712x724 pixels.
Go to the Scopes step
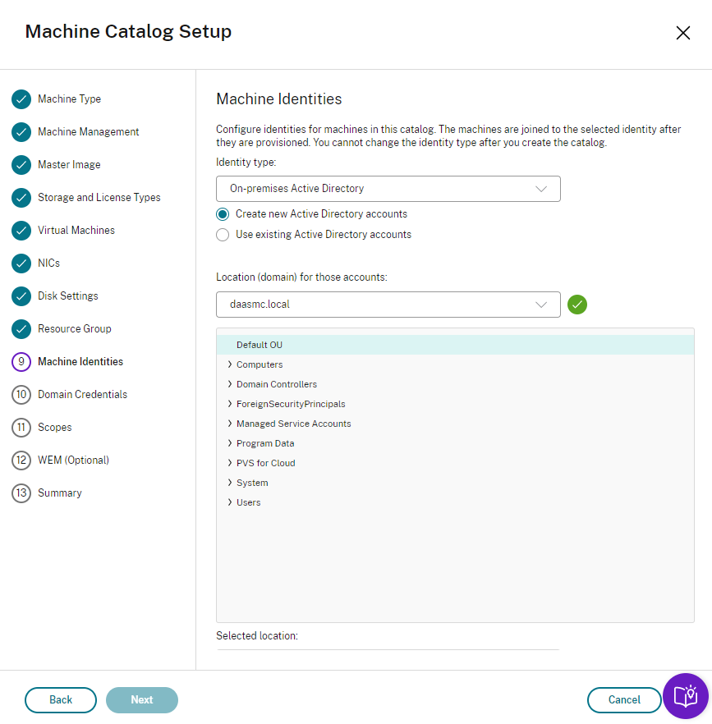point(54,428)
